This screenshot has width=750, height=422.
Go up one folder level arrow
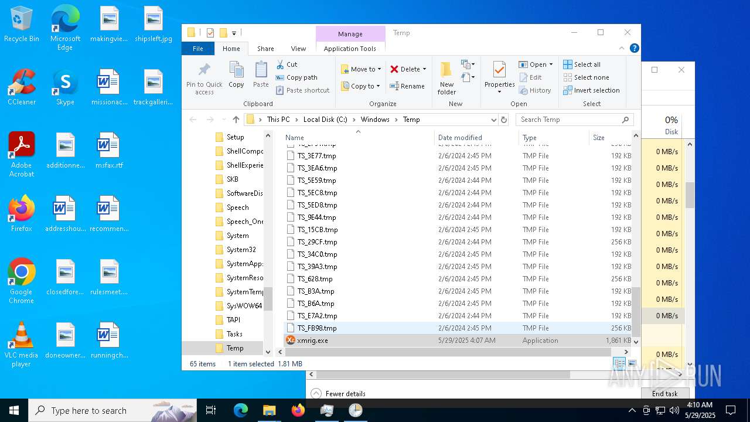pyautogui.click(x=236, y=120)
